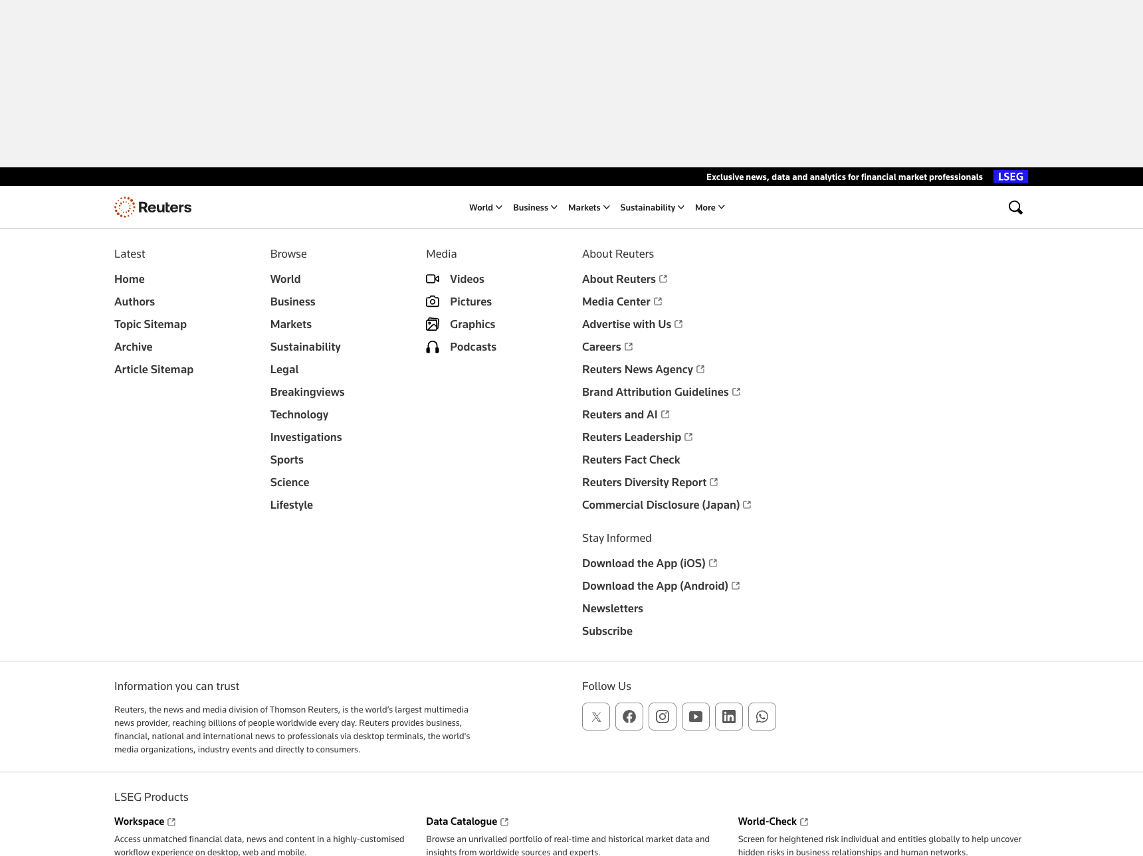Open Topic Sitemap link
Viewport: 1143px width, 856px height.
pos(150,324)
